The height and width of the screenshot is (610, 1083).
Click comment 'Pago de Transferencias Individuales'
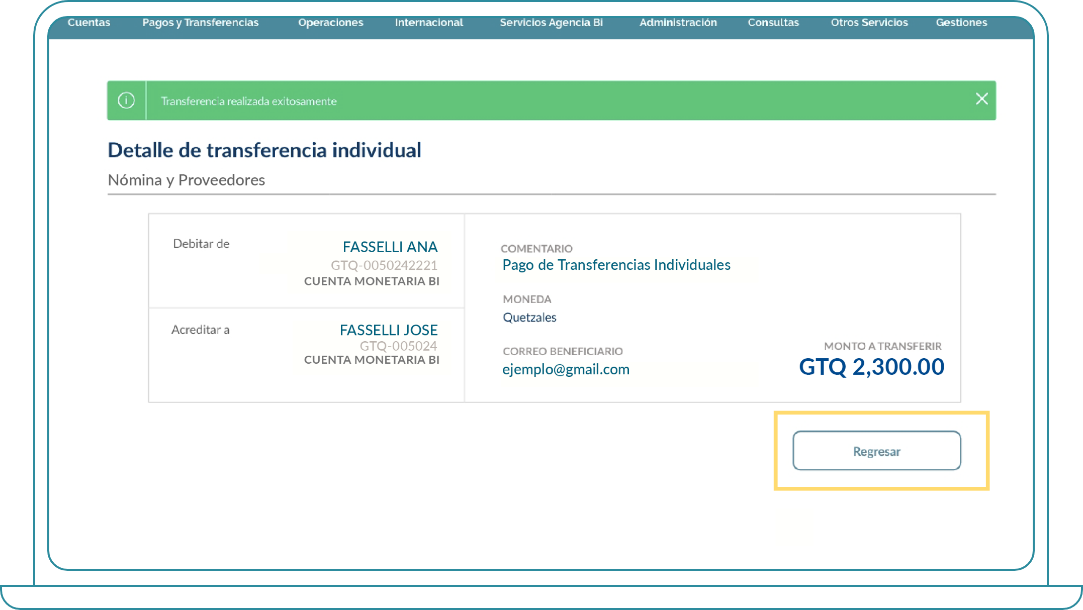[x=616, y=265]
